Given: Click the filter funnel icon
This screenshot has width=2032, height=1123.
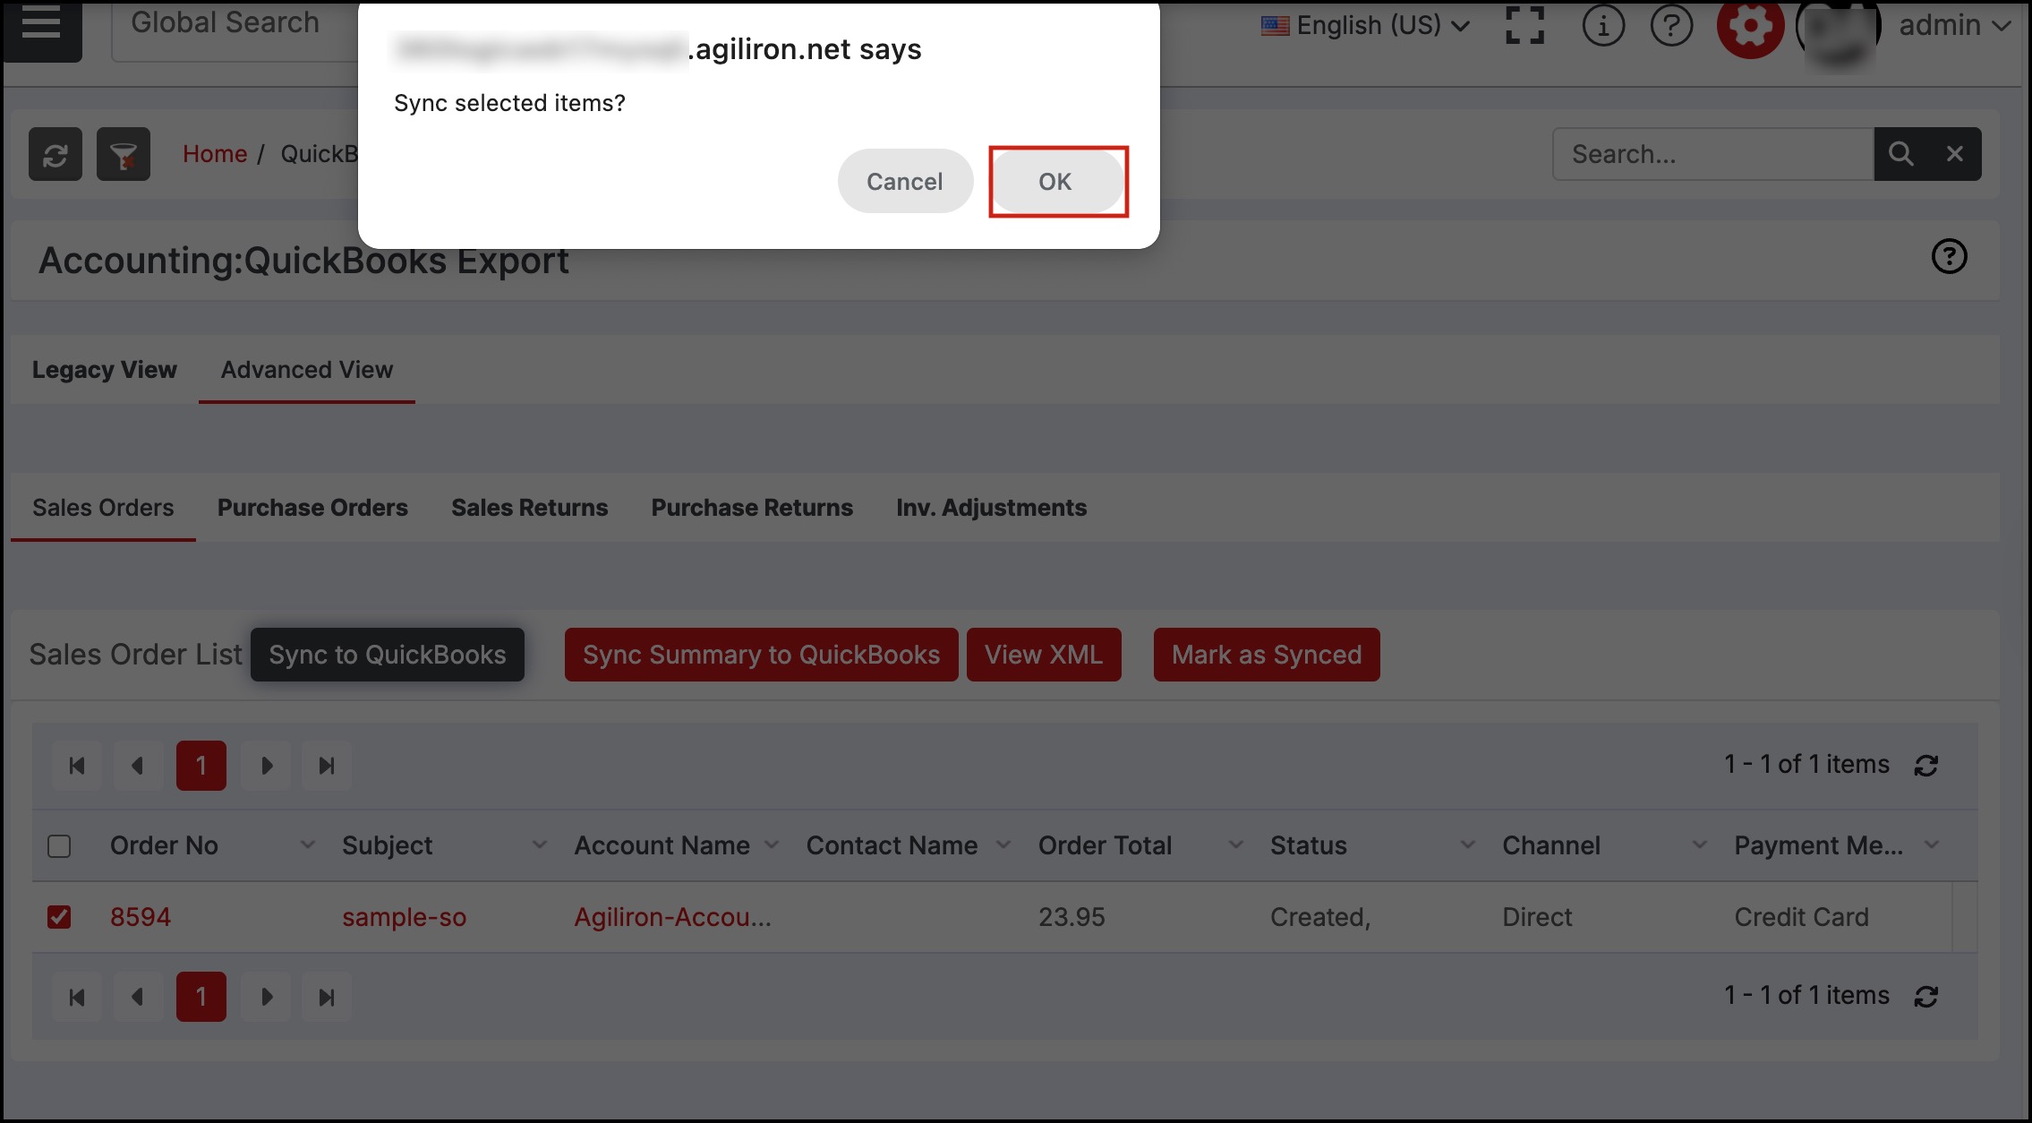Looking at the screenshot, I should 124,155.
